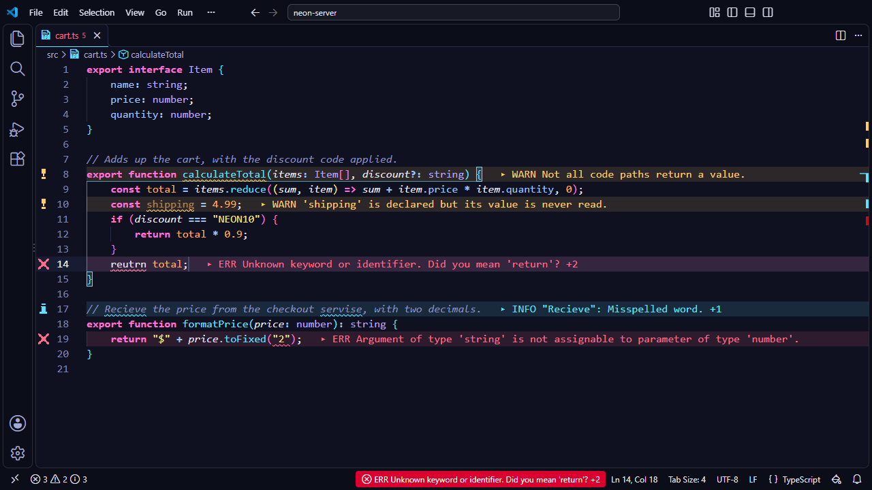Click the Ln 14, Col 18 indicator
Screen dimensions: 872x490
(x=634, y=479)
